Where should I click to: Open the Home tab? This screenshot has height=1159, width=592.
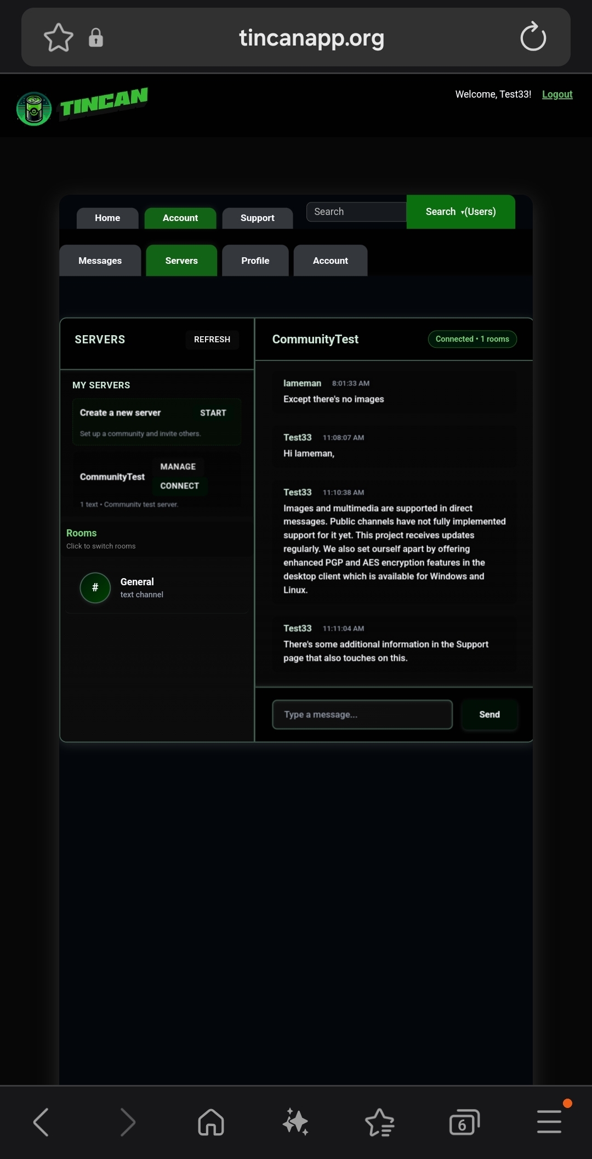tap(107, 218)
